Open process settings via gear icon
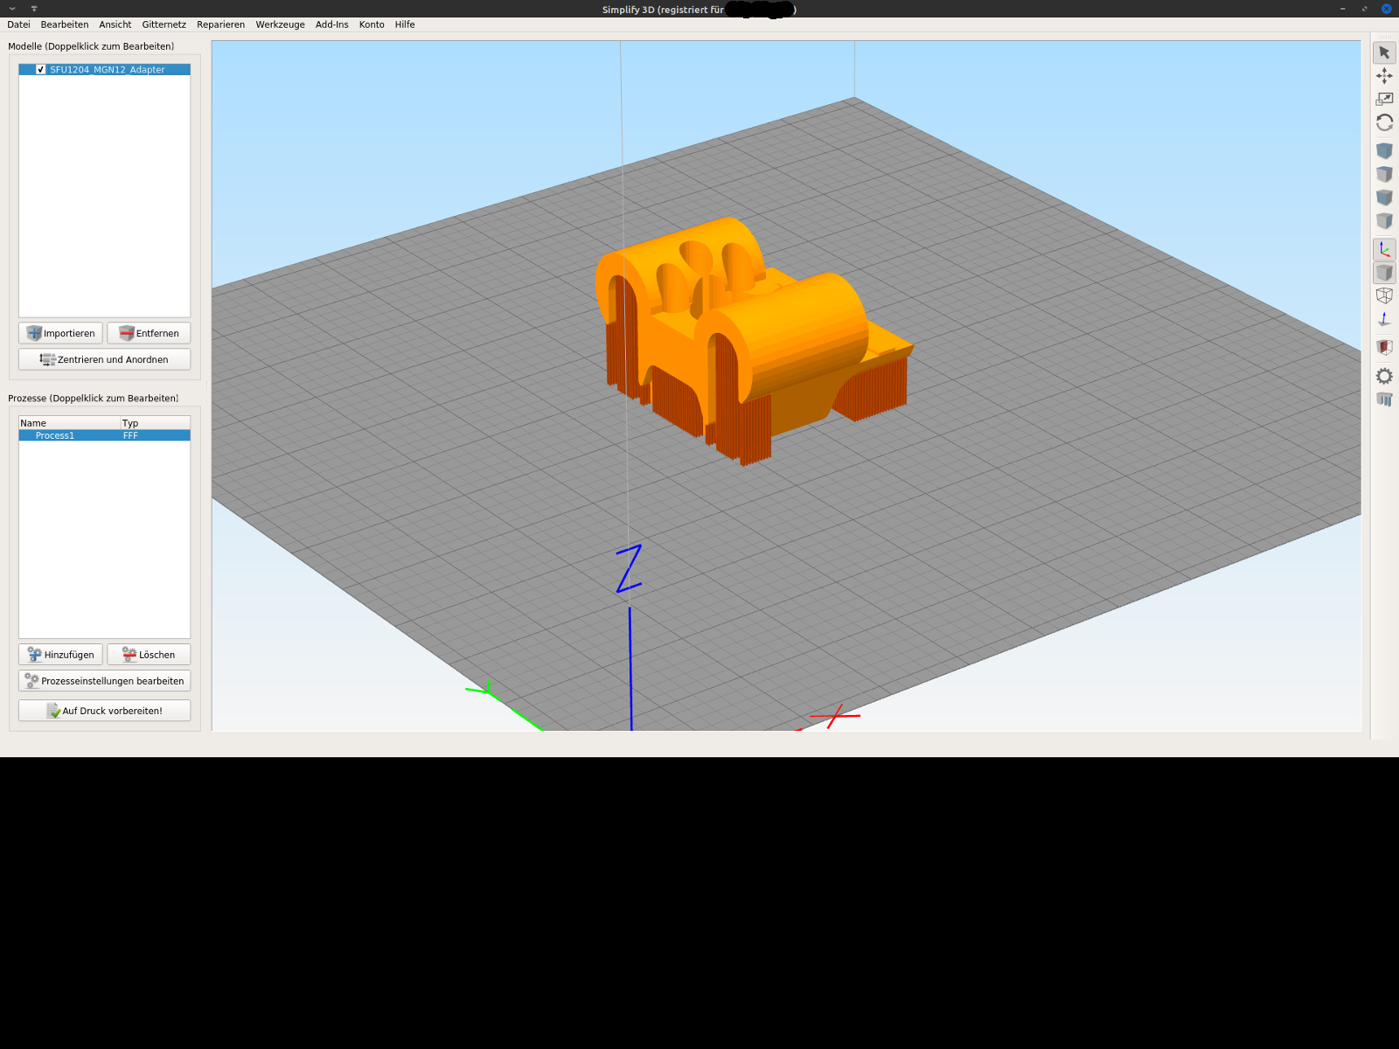 coord(1384,376)
